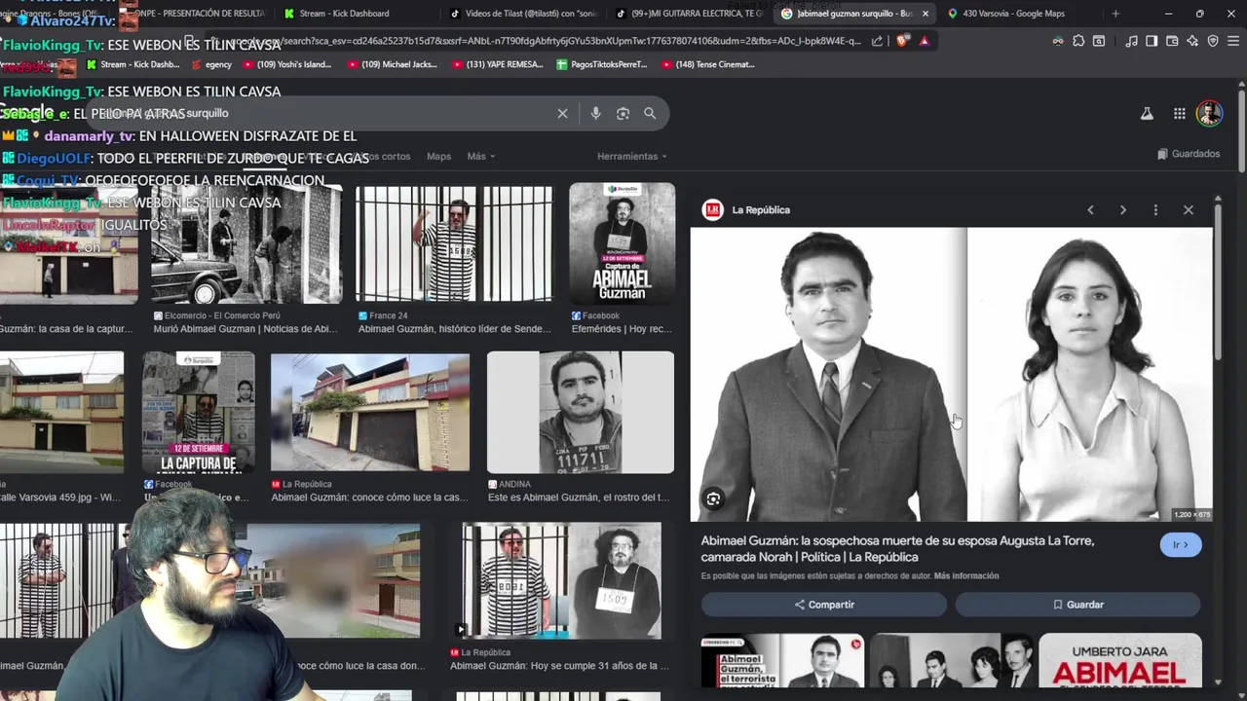The width and height of the screenshot is (1247, 701).
Task: Search inside image with Lens overlay icon
Action: coord(713,498)
